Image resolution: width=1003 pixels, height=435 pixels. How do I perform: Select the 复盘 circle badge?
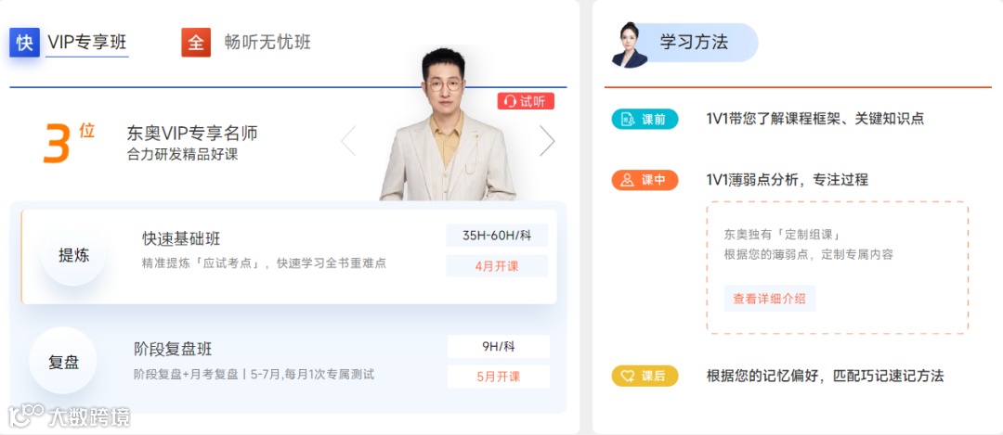click(63, 362)
